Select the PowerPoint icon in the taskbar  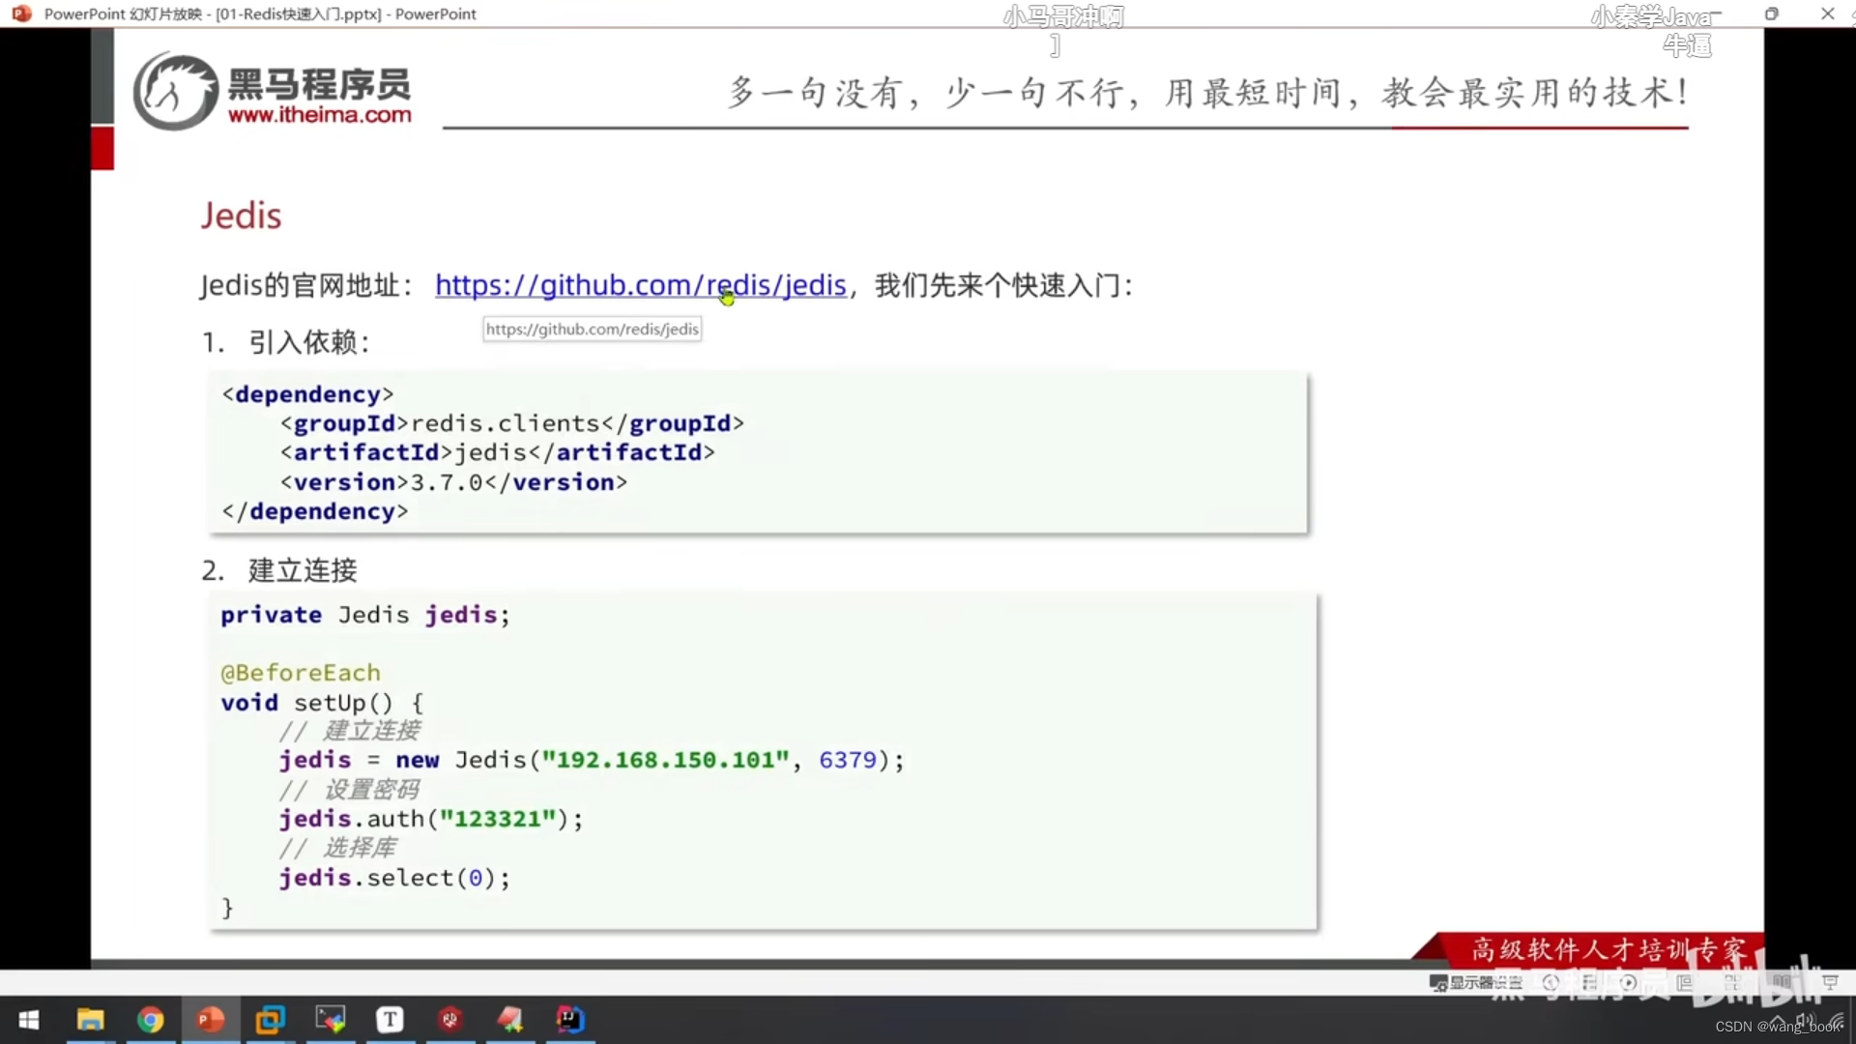click(210, 1020)
